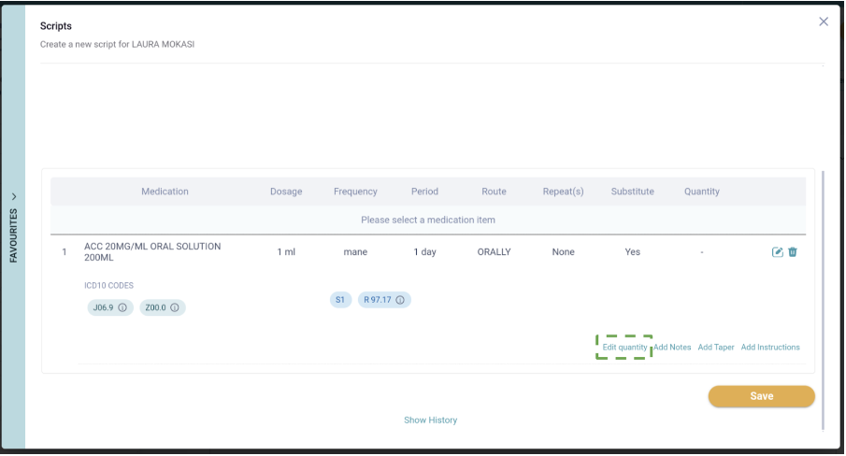Open Show History below the script table
This screenshot has width=846, height=456.
pyautogui.click(x=430, y=420)
